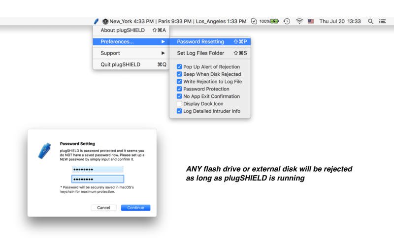Expand the Preferences submenu
Screen dimensions: 394x246
(x=131, y=42)
